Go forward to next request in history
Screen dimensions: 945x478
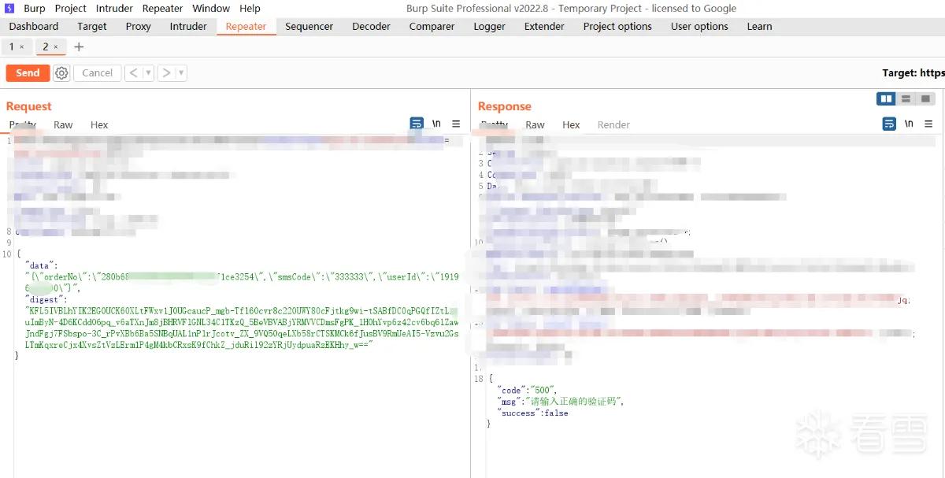coord(166,73)
